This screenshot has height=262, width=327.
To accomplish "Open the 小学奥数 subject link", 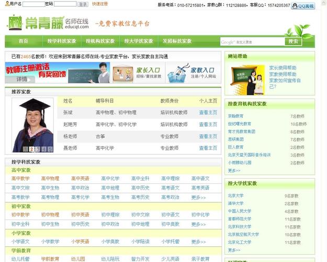I will 110,242.
